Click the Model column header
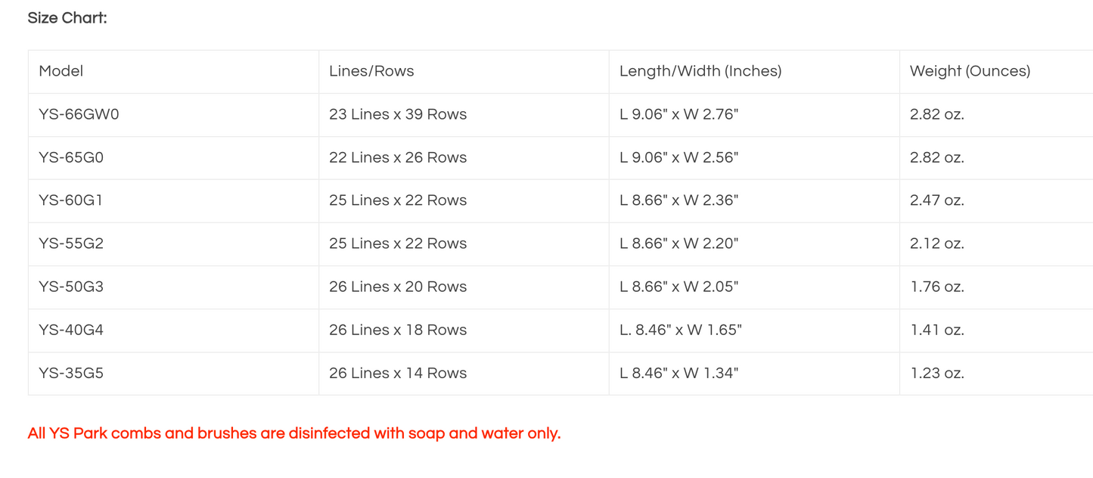The width and height of the screenshot is (1093, 478). pos(61,71)
